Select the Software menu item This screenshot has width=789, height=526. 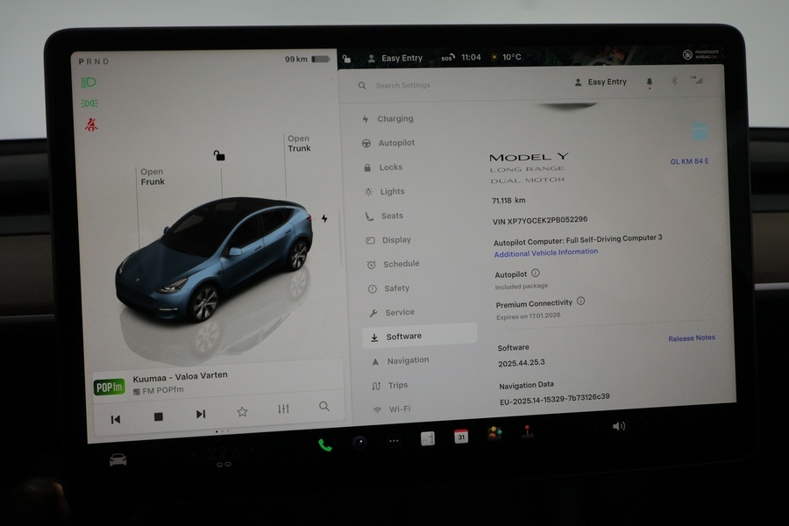coord(403,336)
